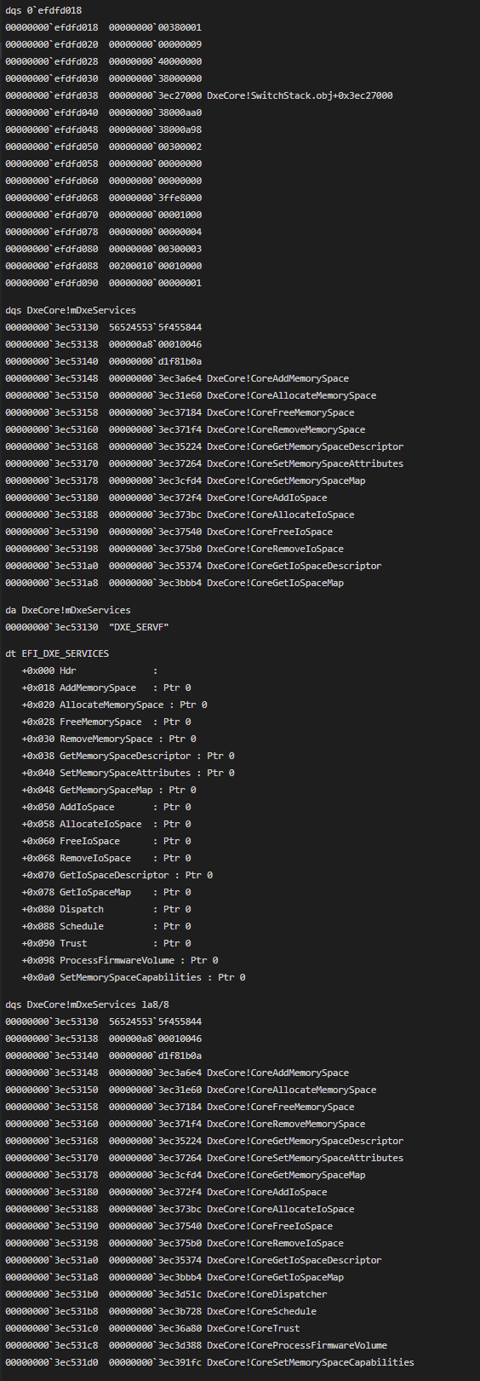The width and height of the screenshot is (480, 1381).
Task: Click the AddMemorySpace struct field row
Action: (x=106, y=688)
